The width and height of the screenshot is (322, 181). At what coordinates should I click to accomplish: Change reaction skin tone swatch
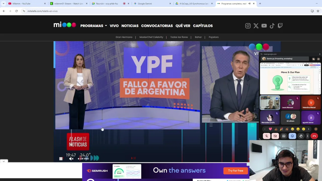316,129
